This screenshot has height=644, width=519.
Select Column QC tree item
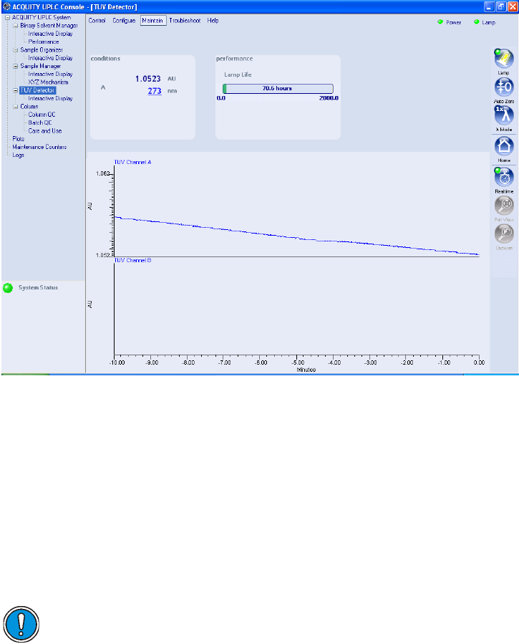point(42,115)
